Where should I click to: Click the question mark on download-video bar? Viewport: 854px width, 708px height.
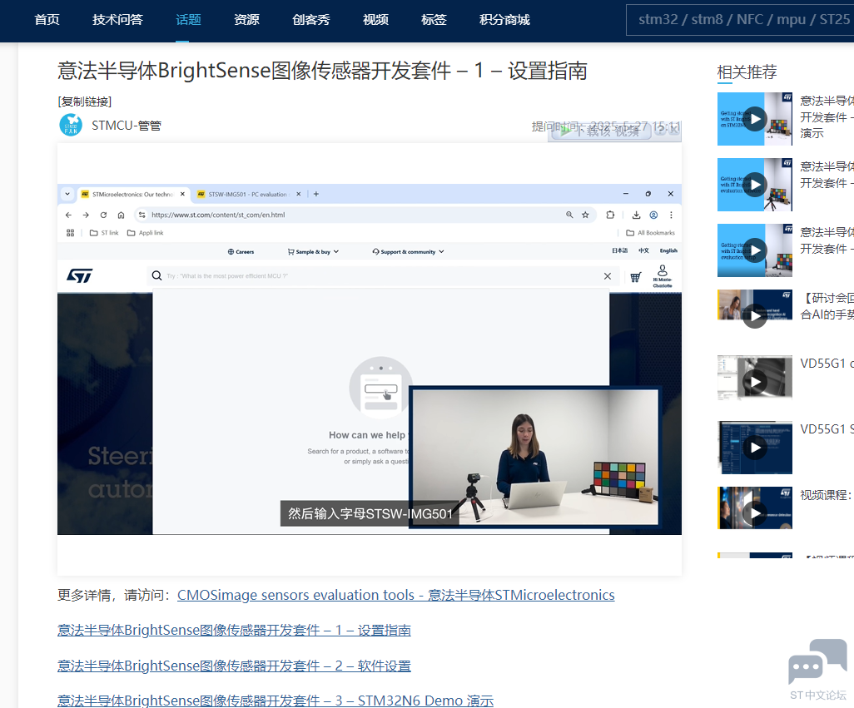659,129
